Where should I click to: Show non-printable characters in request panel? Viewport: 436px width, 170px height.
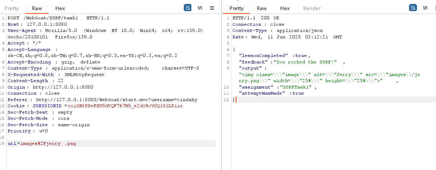coord(200,8)
